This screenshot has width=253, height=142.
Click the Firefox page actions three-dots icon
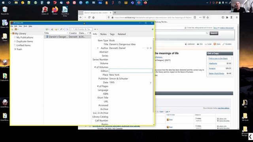(200, 17)
